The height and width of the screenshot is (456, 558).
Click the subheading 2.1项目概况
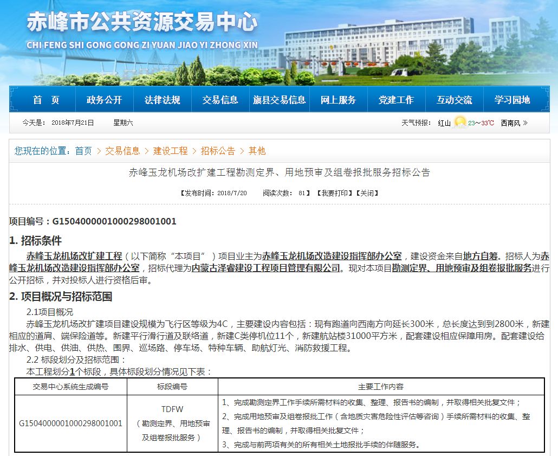pos(50,312)
